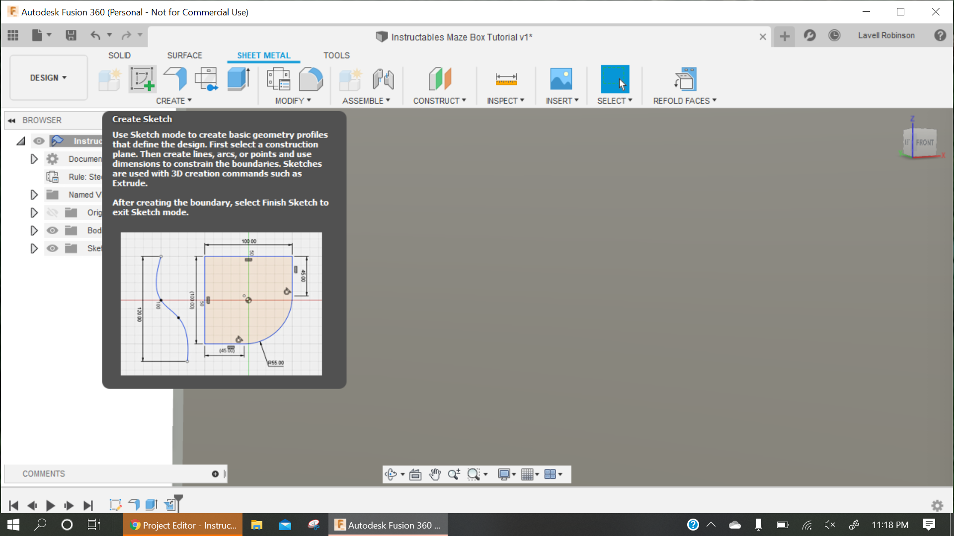Switch to the SOLID tab
Viewport: 954px width, 536px height.
119,56
